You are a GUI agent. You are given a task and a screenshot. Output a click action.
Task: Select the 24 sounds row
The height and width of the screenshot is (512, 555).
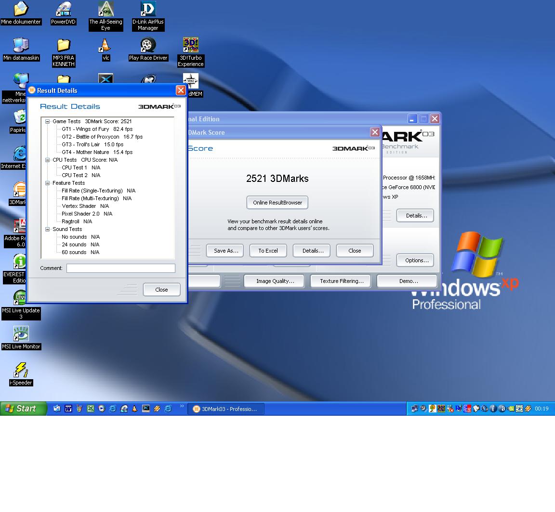click(x=80, y=244)
